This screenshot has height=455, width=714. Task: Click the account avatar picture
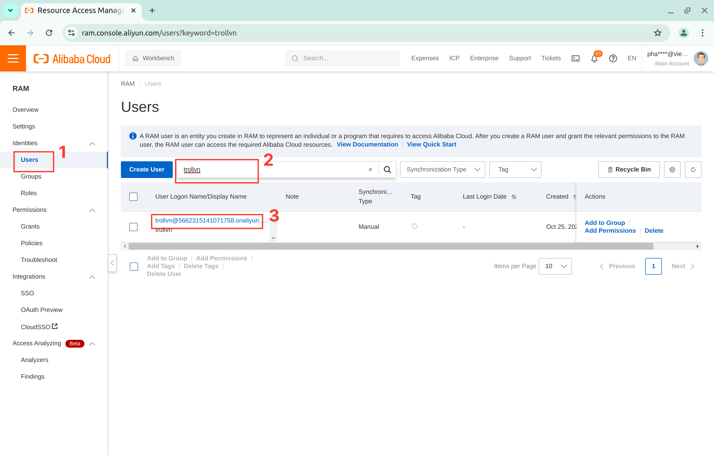(701, 58)
